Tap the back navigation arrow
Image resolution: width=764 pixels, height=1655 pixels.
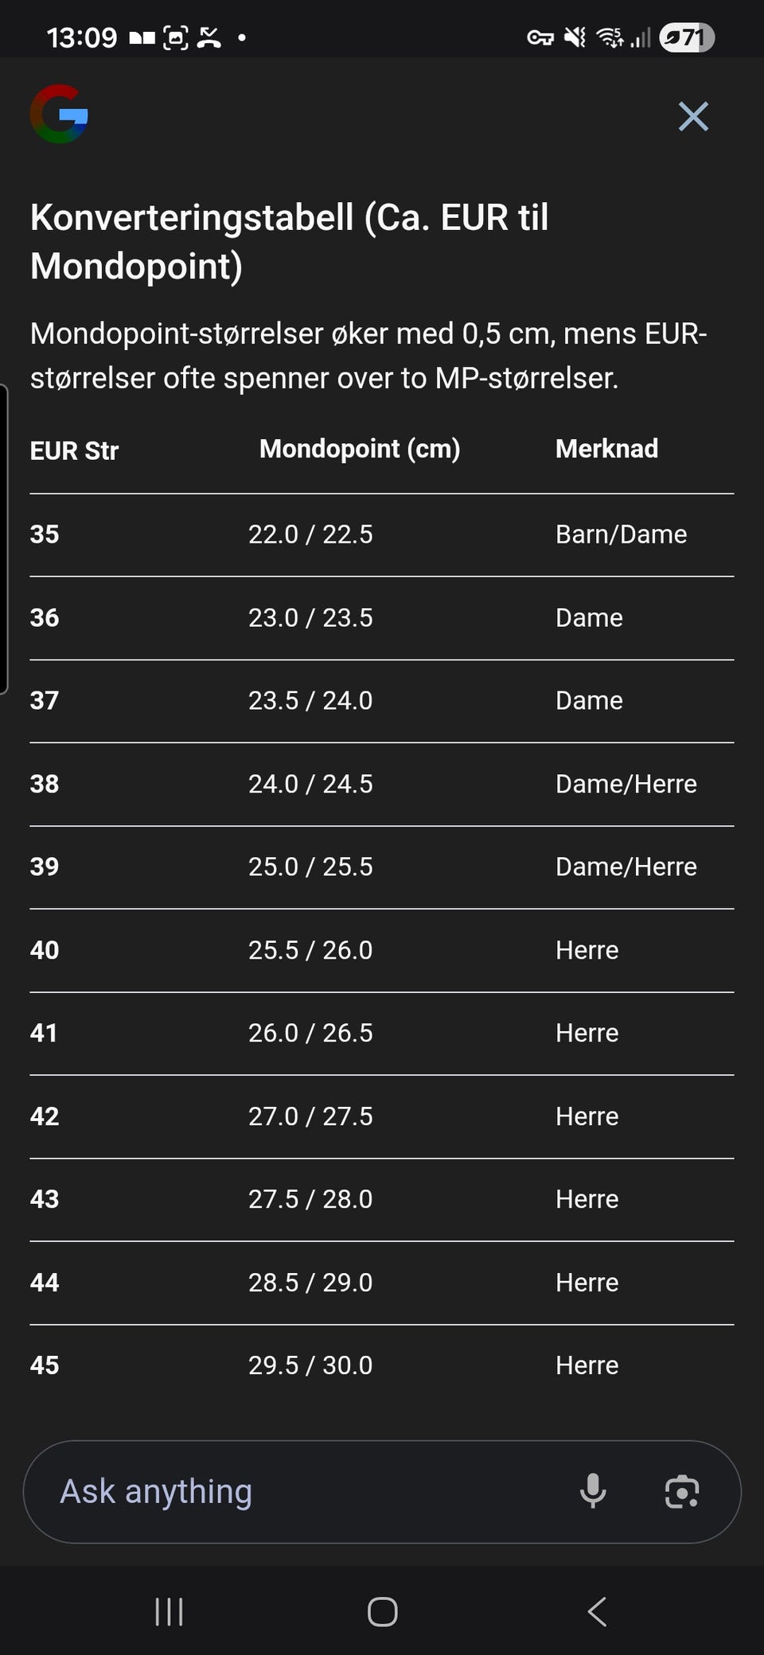coord(597,1612)
